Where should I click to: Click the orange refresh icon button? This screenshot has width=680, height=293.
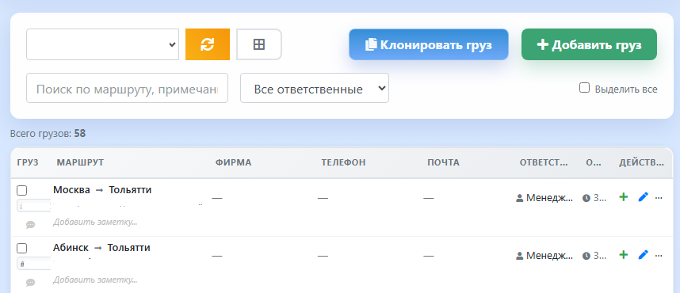208,44
